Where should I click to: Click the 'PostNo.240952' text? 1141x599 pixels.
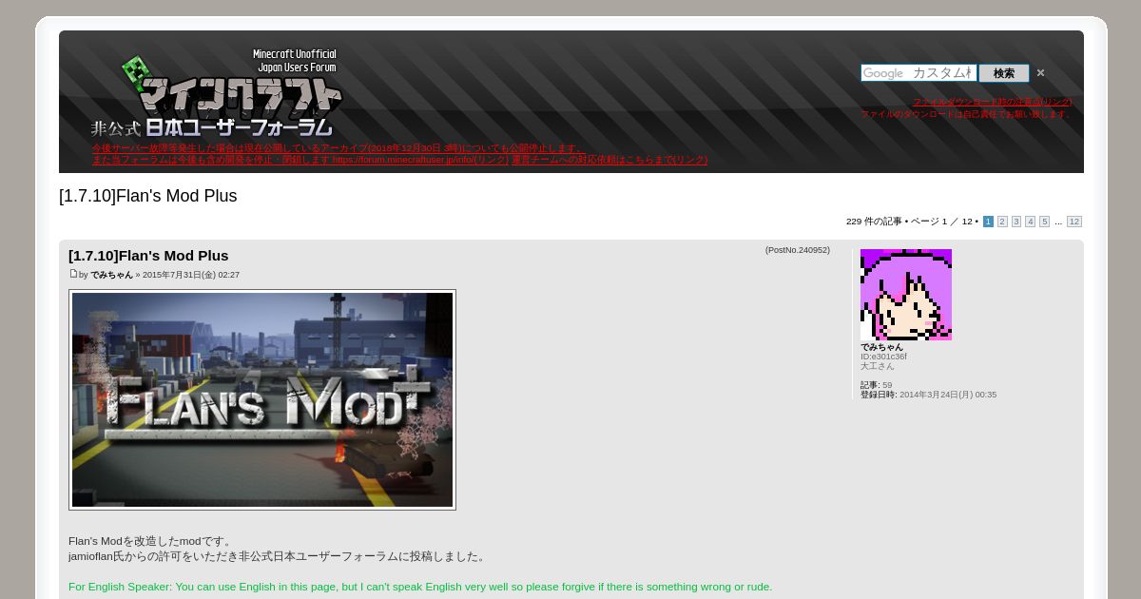pyautogui.click(x=798, y=250)
